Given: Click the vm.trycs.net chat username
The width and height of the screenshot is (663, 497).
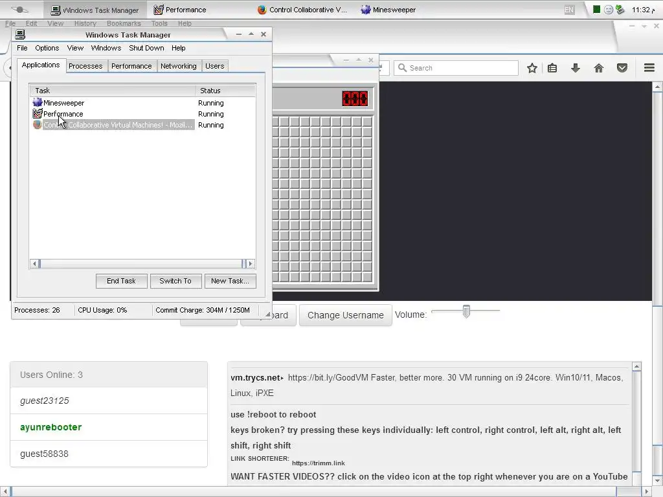Looking at the screenshot, I should [x=255, y=378].
